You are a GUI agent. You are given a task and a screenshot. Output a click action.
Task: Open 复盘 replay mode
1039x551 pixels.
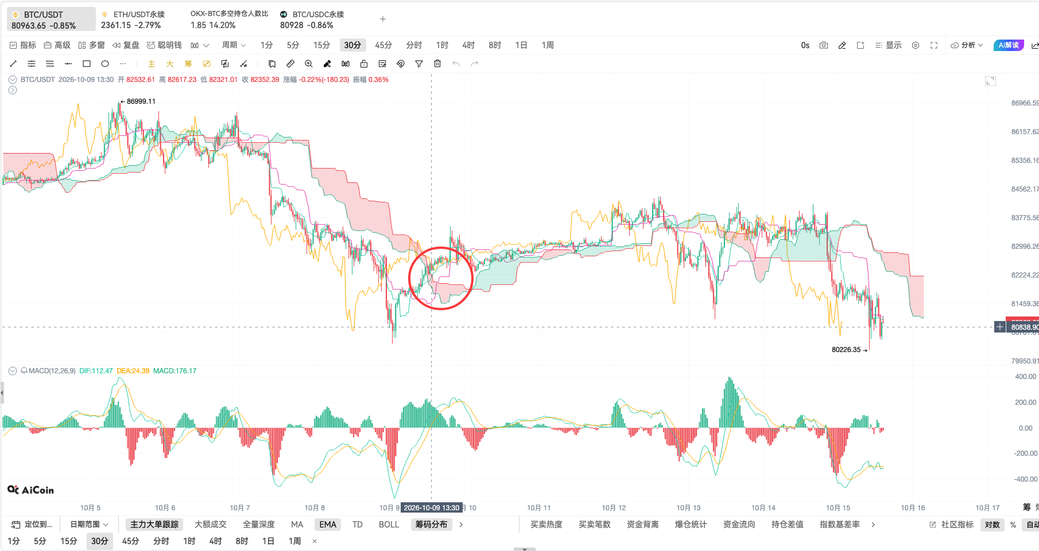(126, 45)
